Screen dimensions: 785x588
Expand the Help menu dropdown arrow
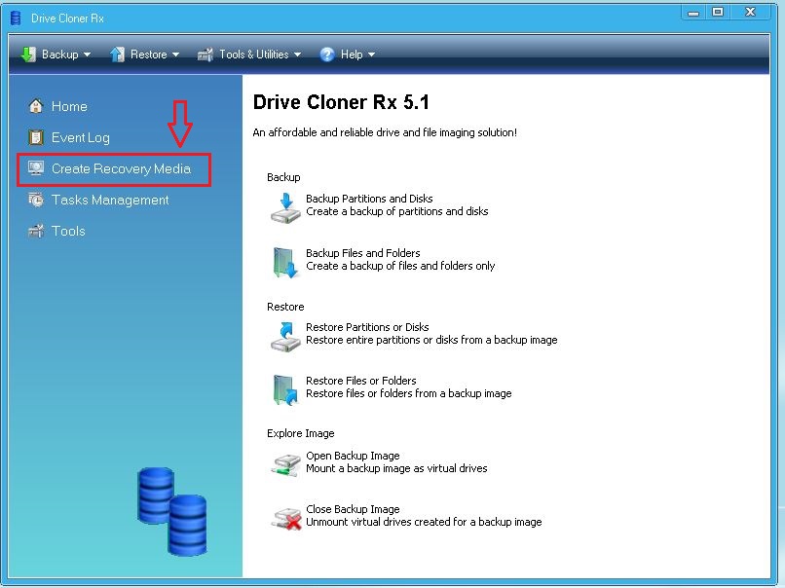point(371,55)
